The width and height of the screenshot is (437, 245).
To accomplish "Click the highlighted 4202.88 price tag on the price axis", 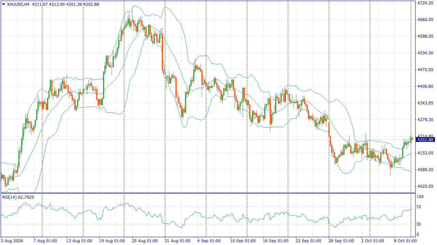I will [425, 140].
